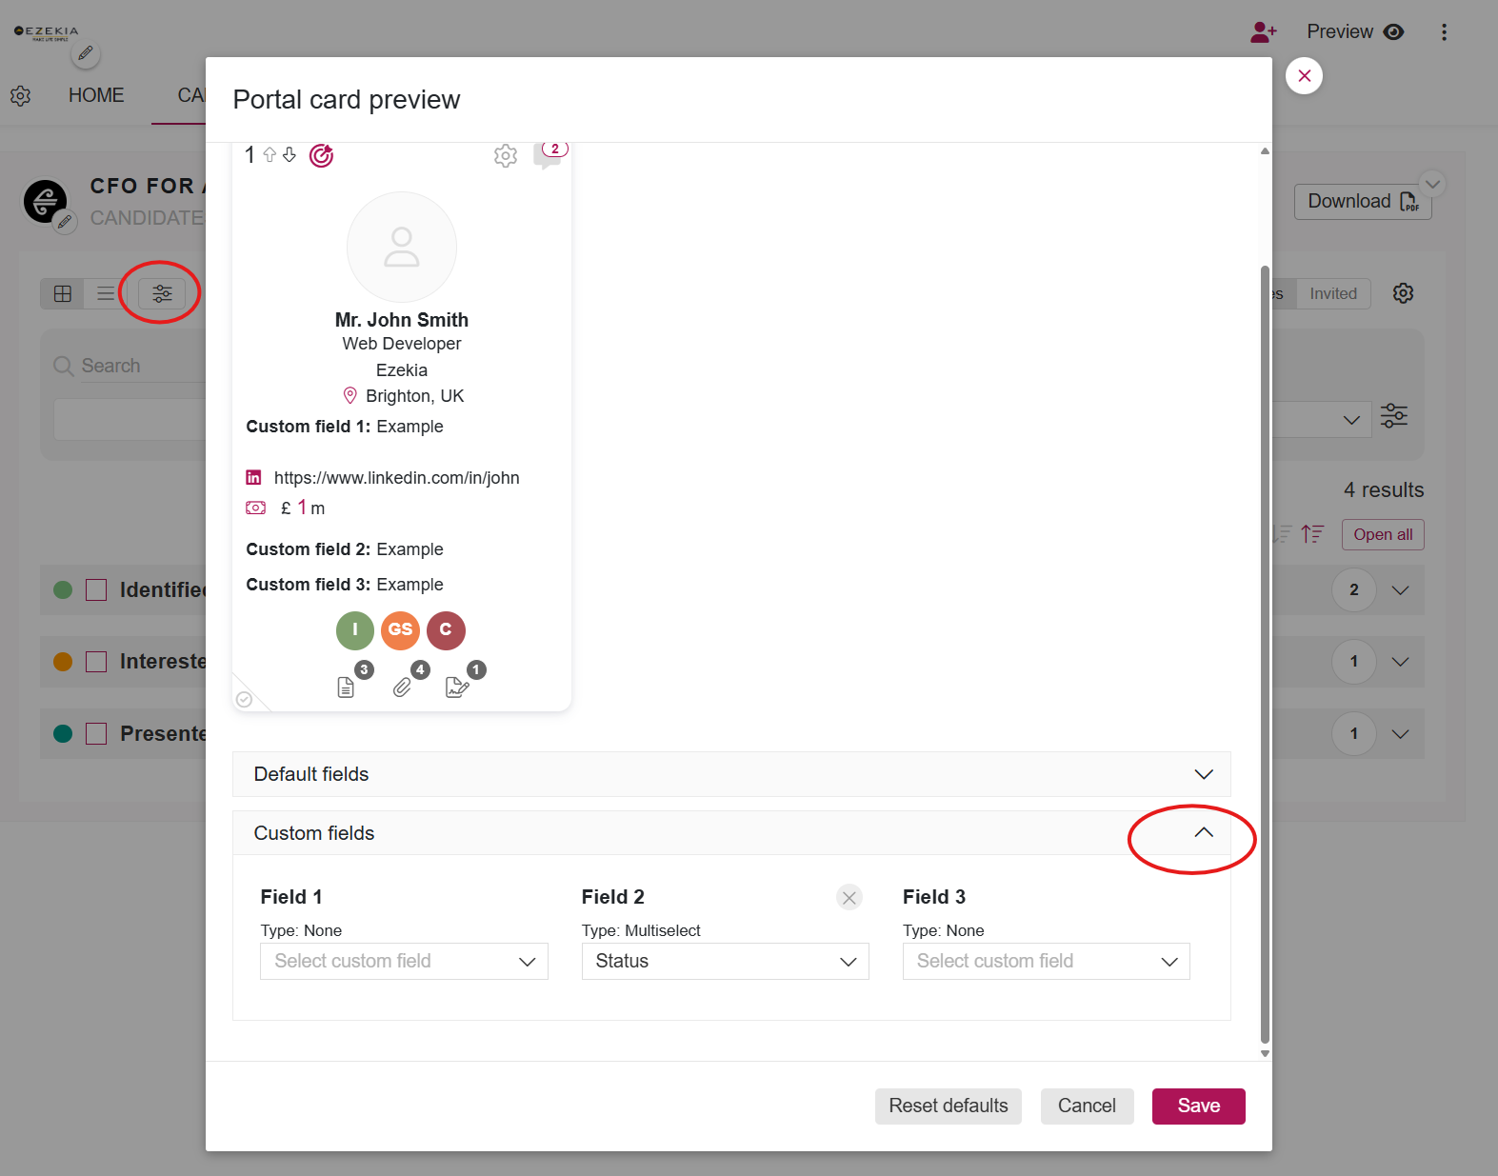The height and width of the screenshot is (1176, 1498).
Task: Switch to the grid view icon
Action: 63,293
